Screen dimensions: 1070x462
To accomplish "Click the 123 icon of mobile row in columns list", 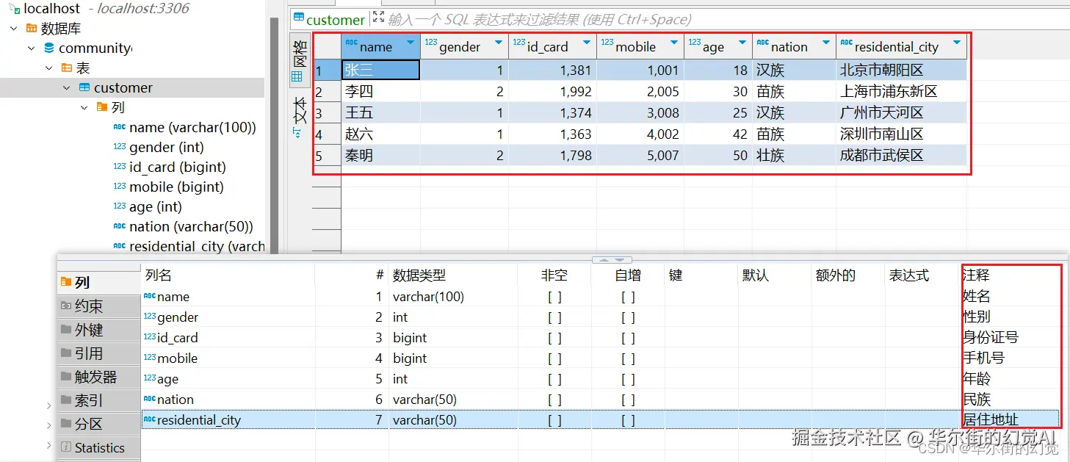I will pos(150,358).
